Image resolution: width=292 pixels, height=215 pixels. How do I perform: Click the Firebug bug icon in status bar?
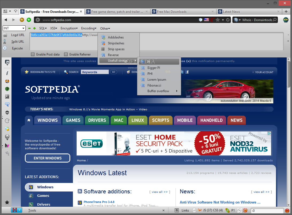[x=200, y=210]
